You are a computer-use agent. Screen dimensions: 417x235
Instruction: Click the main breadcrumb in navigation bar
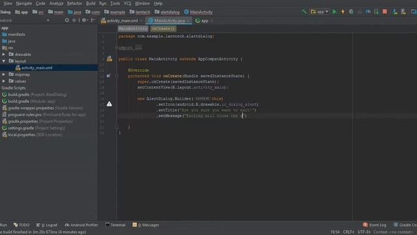tap(56, 12)
